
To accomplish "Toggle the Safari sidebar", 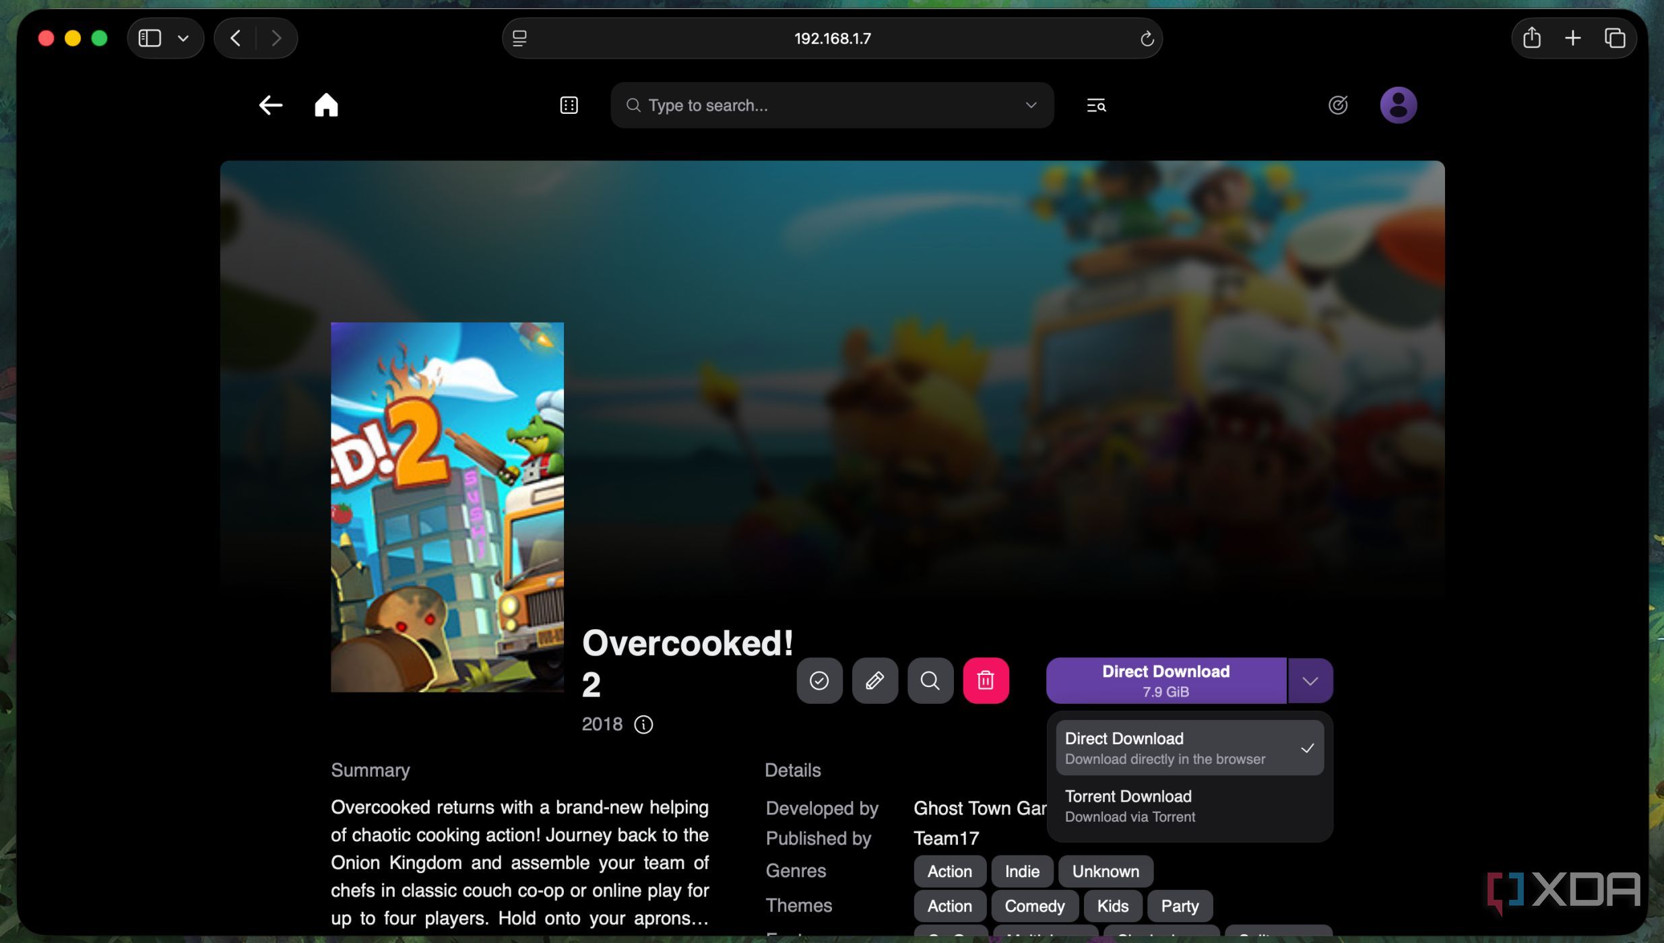I will [x=150, y=38].
